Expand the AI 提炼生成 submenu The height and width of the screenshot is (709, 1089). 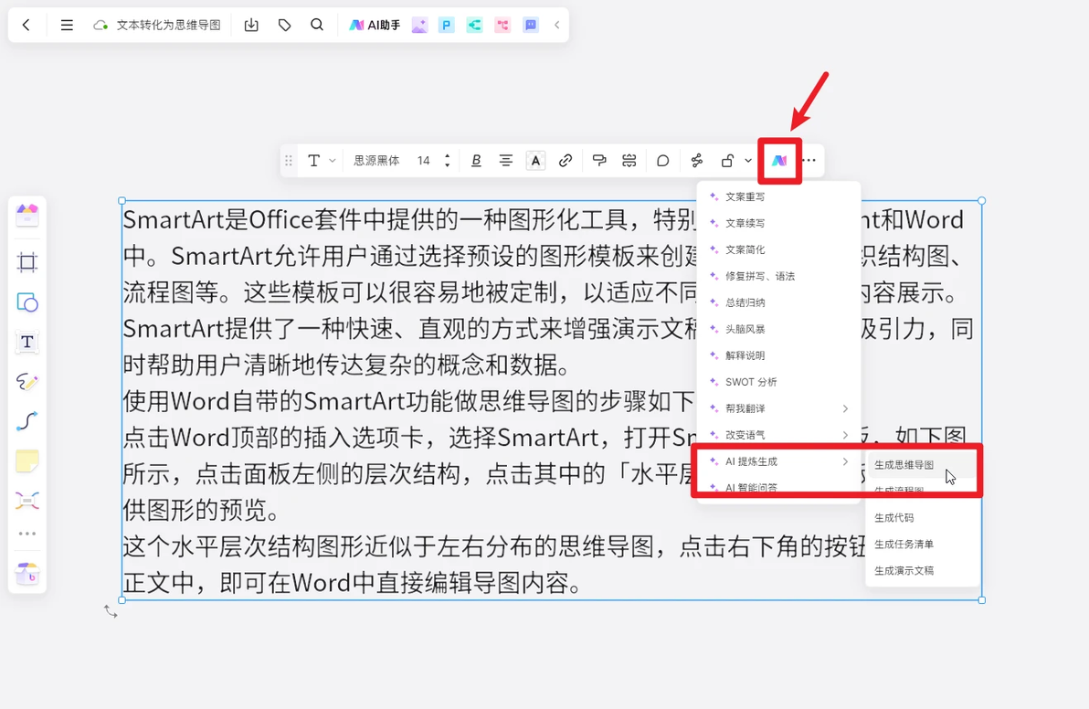click(x=778, y=461)
